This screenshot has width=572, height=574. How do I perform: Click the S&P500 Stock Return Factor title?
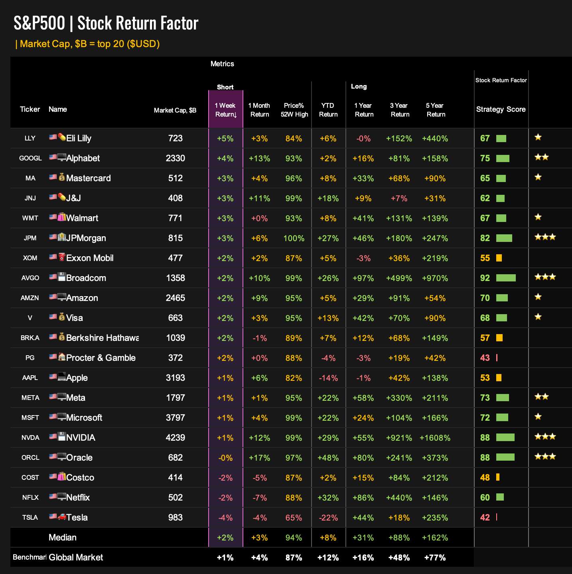pos(106,23)
